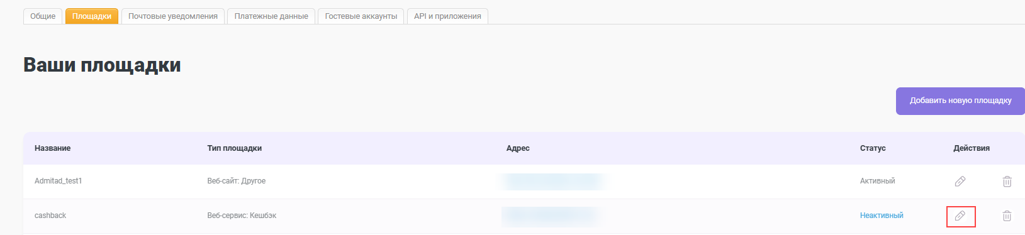Click the blurred address of cashback
1025x235 pixels.
pyautogui.click(x=554, y=216)
